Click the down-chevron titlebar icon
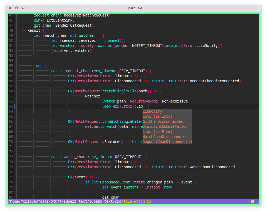 pyautogui.click(x=23, y=8)
